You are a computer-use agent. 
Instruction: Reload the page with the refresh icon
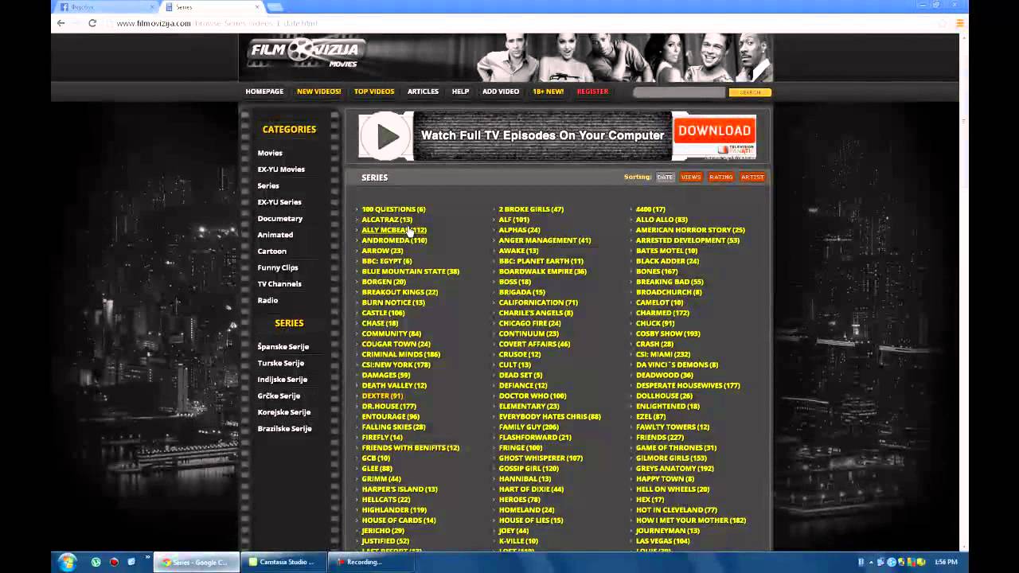(x=92, y=23)
